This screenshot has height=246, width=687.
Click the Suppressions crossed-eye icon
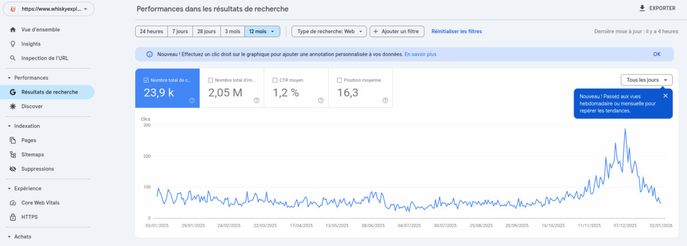point(13,169)
